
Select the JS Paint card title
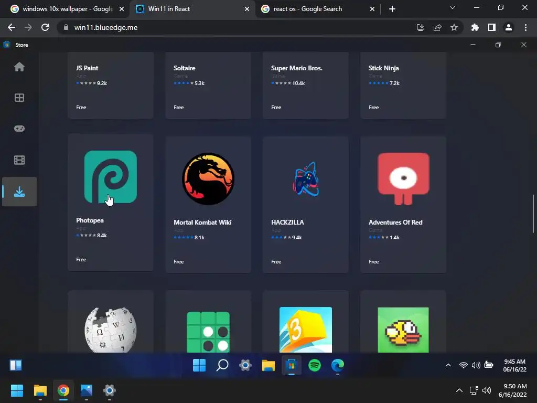tap(87, 68)
